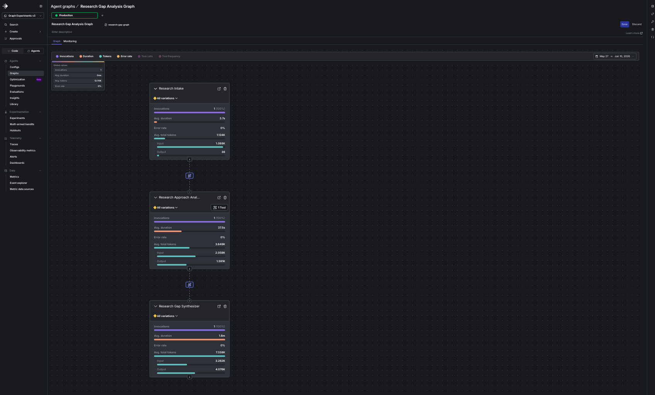The image size is (655, 395).
Task: Click Research Gap Synthesizer avg duration bar
Action: (x=189, y=339)
